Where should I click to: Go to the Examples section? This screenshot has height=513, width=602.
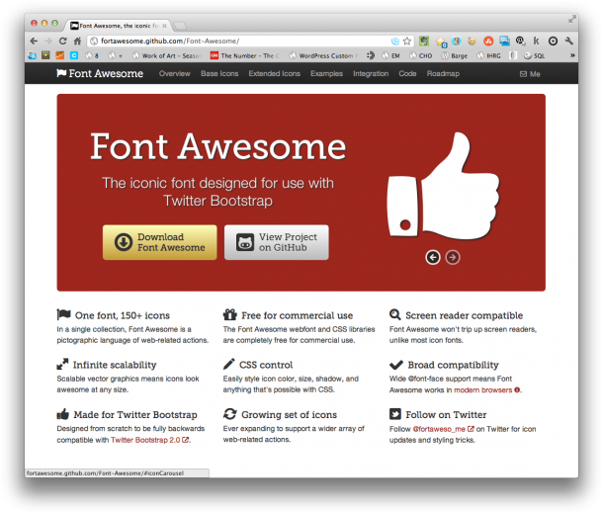(x=326, y=74)
